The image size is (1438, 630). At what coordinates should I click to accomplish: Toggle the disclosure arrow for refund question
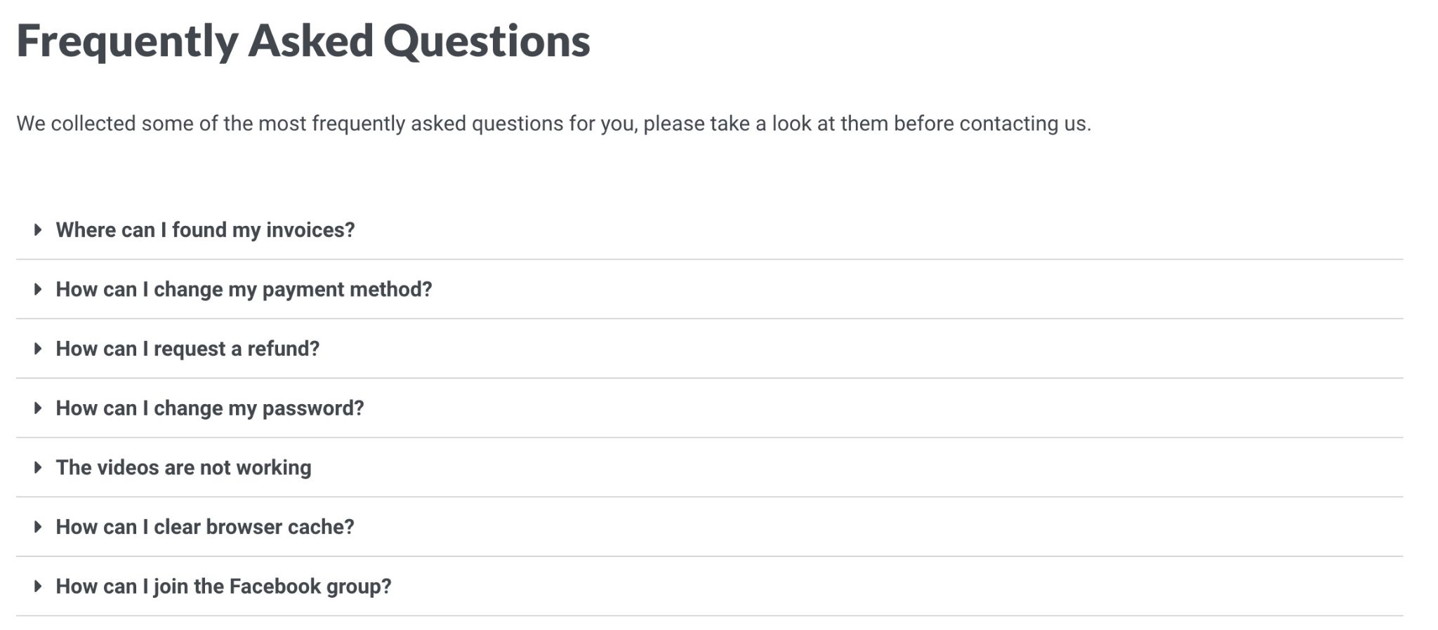click(x=38, y=349)
